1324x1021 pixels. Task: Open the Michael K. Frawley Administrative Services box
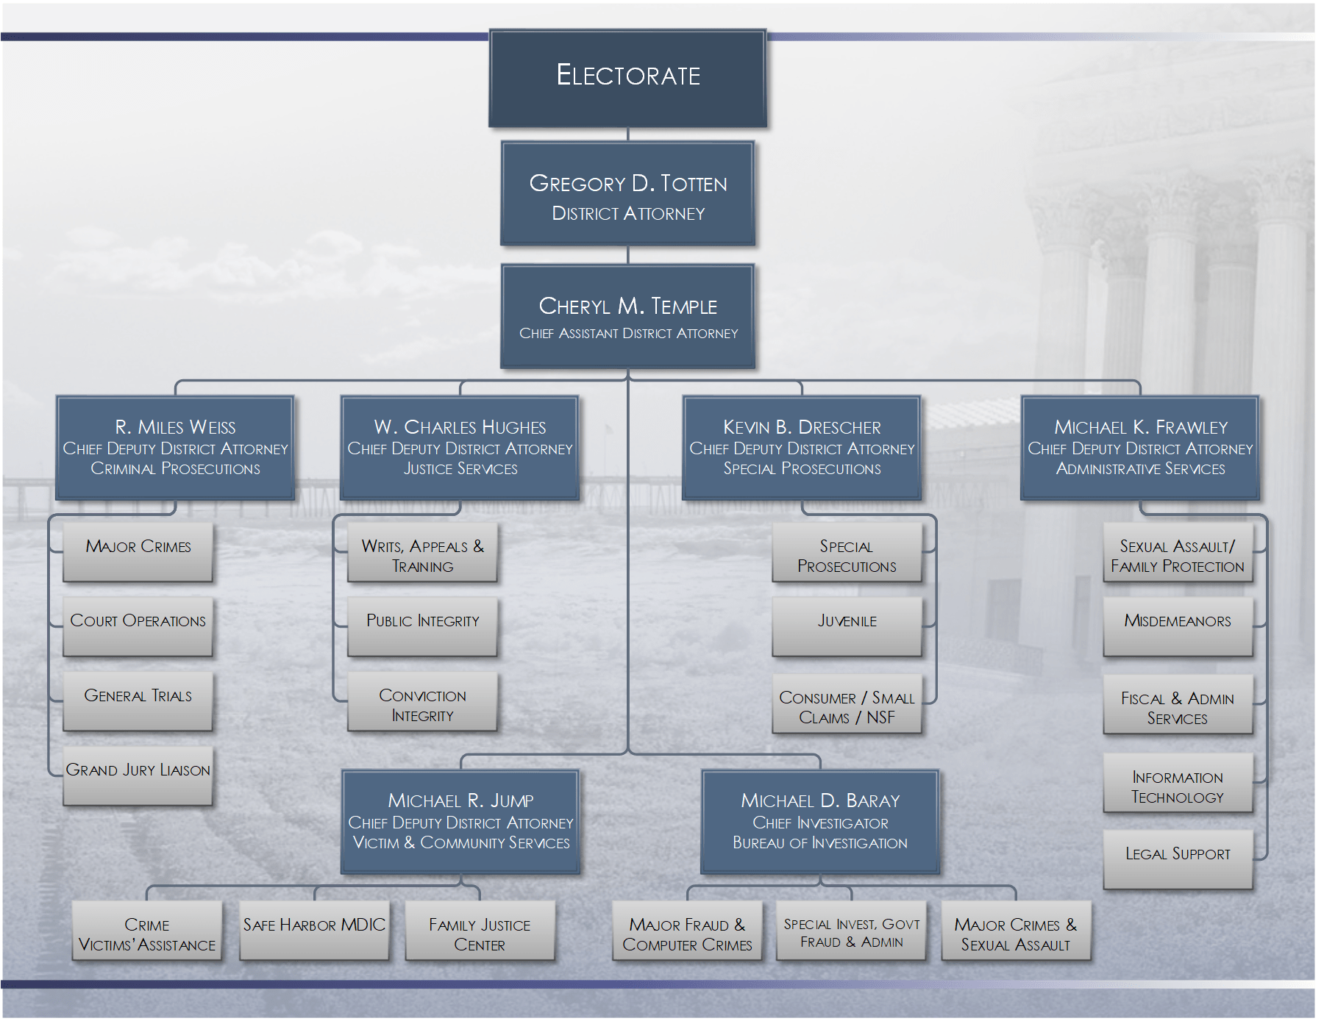pyautogui.click(x=1140, y=448)
